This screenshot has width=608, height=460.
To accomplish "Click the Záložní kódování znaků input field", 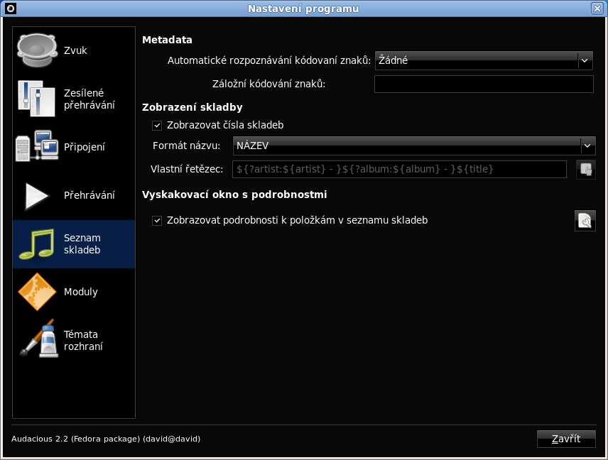I will coord(484,84).
